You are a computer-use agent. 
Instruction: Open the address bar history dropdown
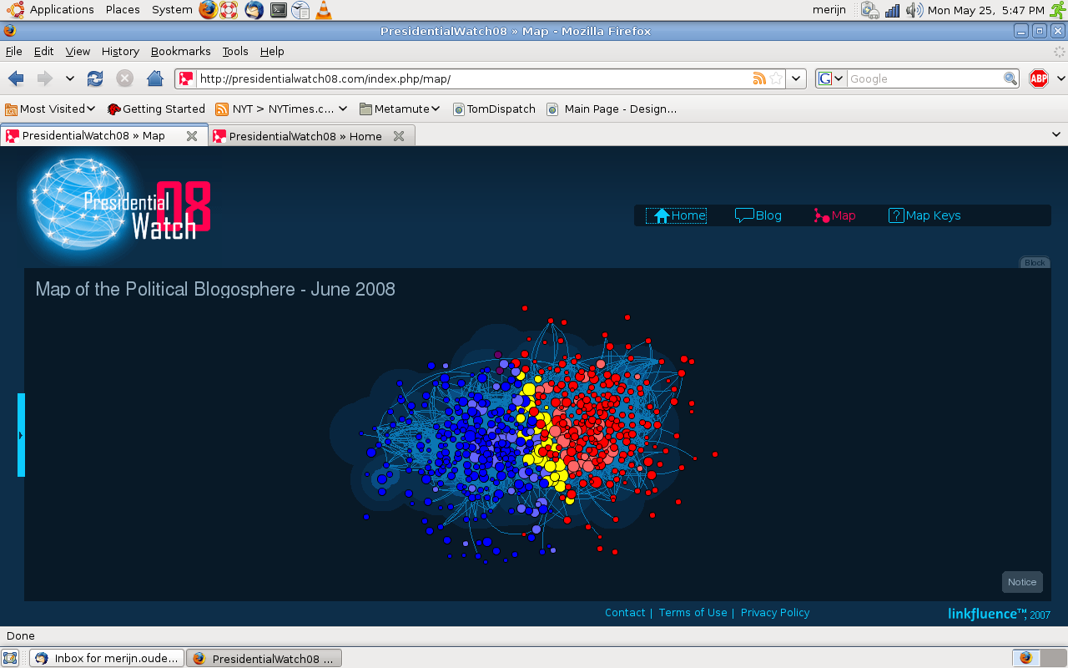click(797, 78)
